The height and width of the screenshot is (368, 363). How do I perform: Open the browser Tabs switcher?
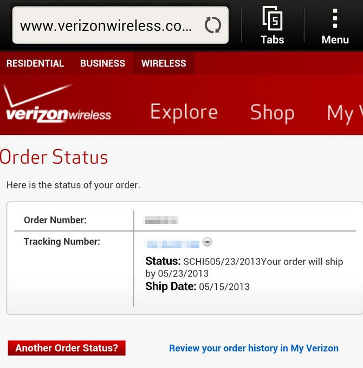272,25
